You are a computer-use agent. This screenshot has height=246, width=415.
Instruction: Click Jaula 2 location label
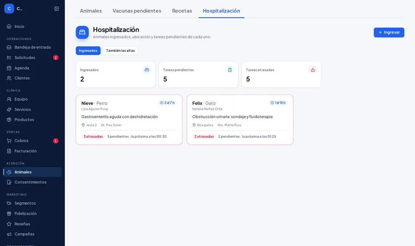[x=89, y=125]
